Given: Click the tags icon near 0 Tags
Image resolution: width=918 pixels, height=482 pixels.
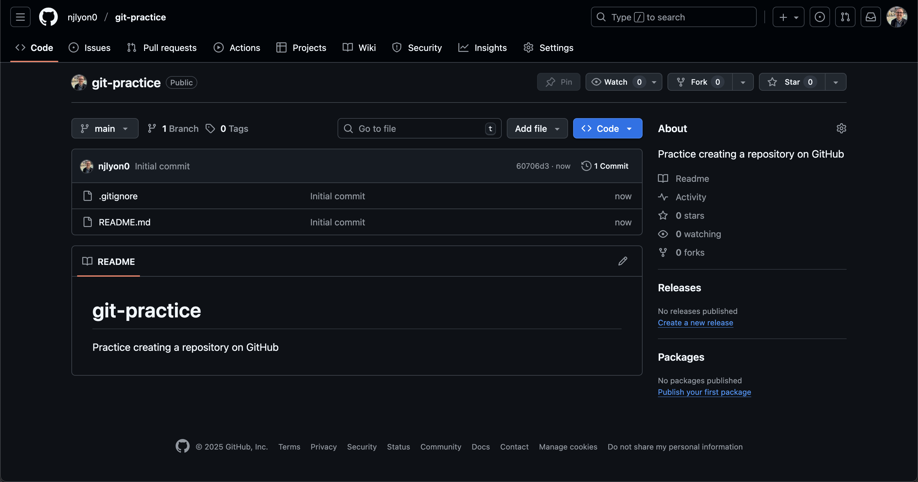Looking at the screenshot, I should tap(210, 129).
